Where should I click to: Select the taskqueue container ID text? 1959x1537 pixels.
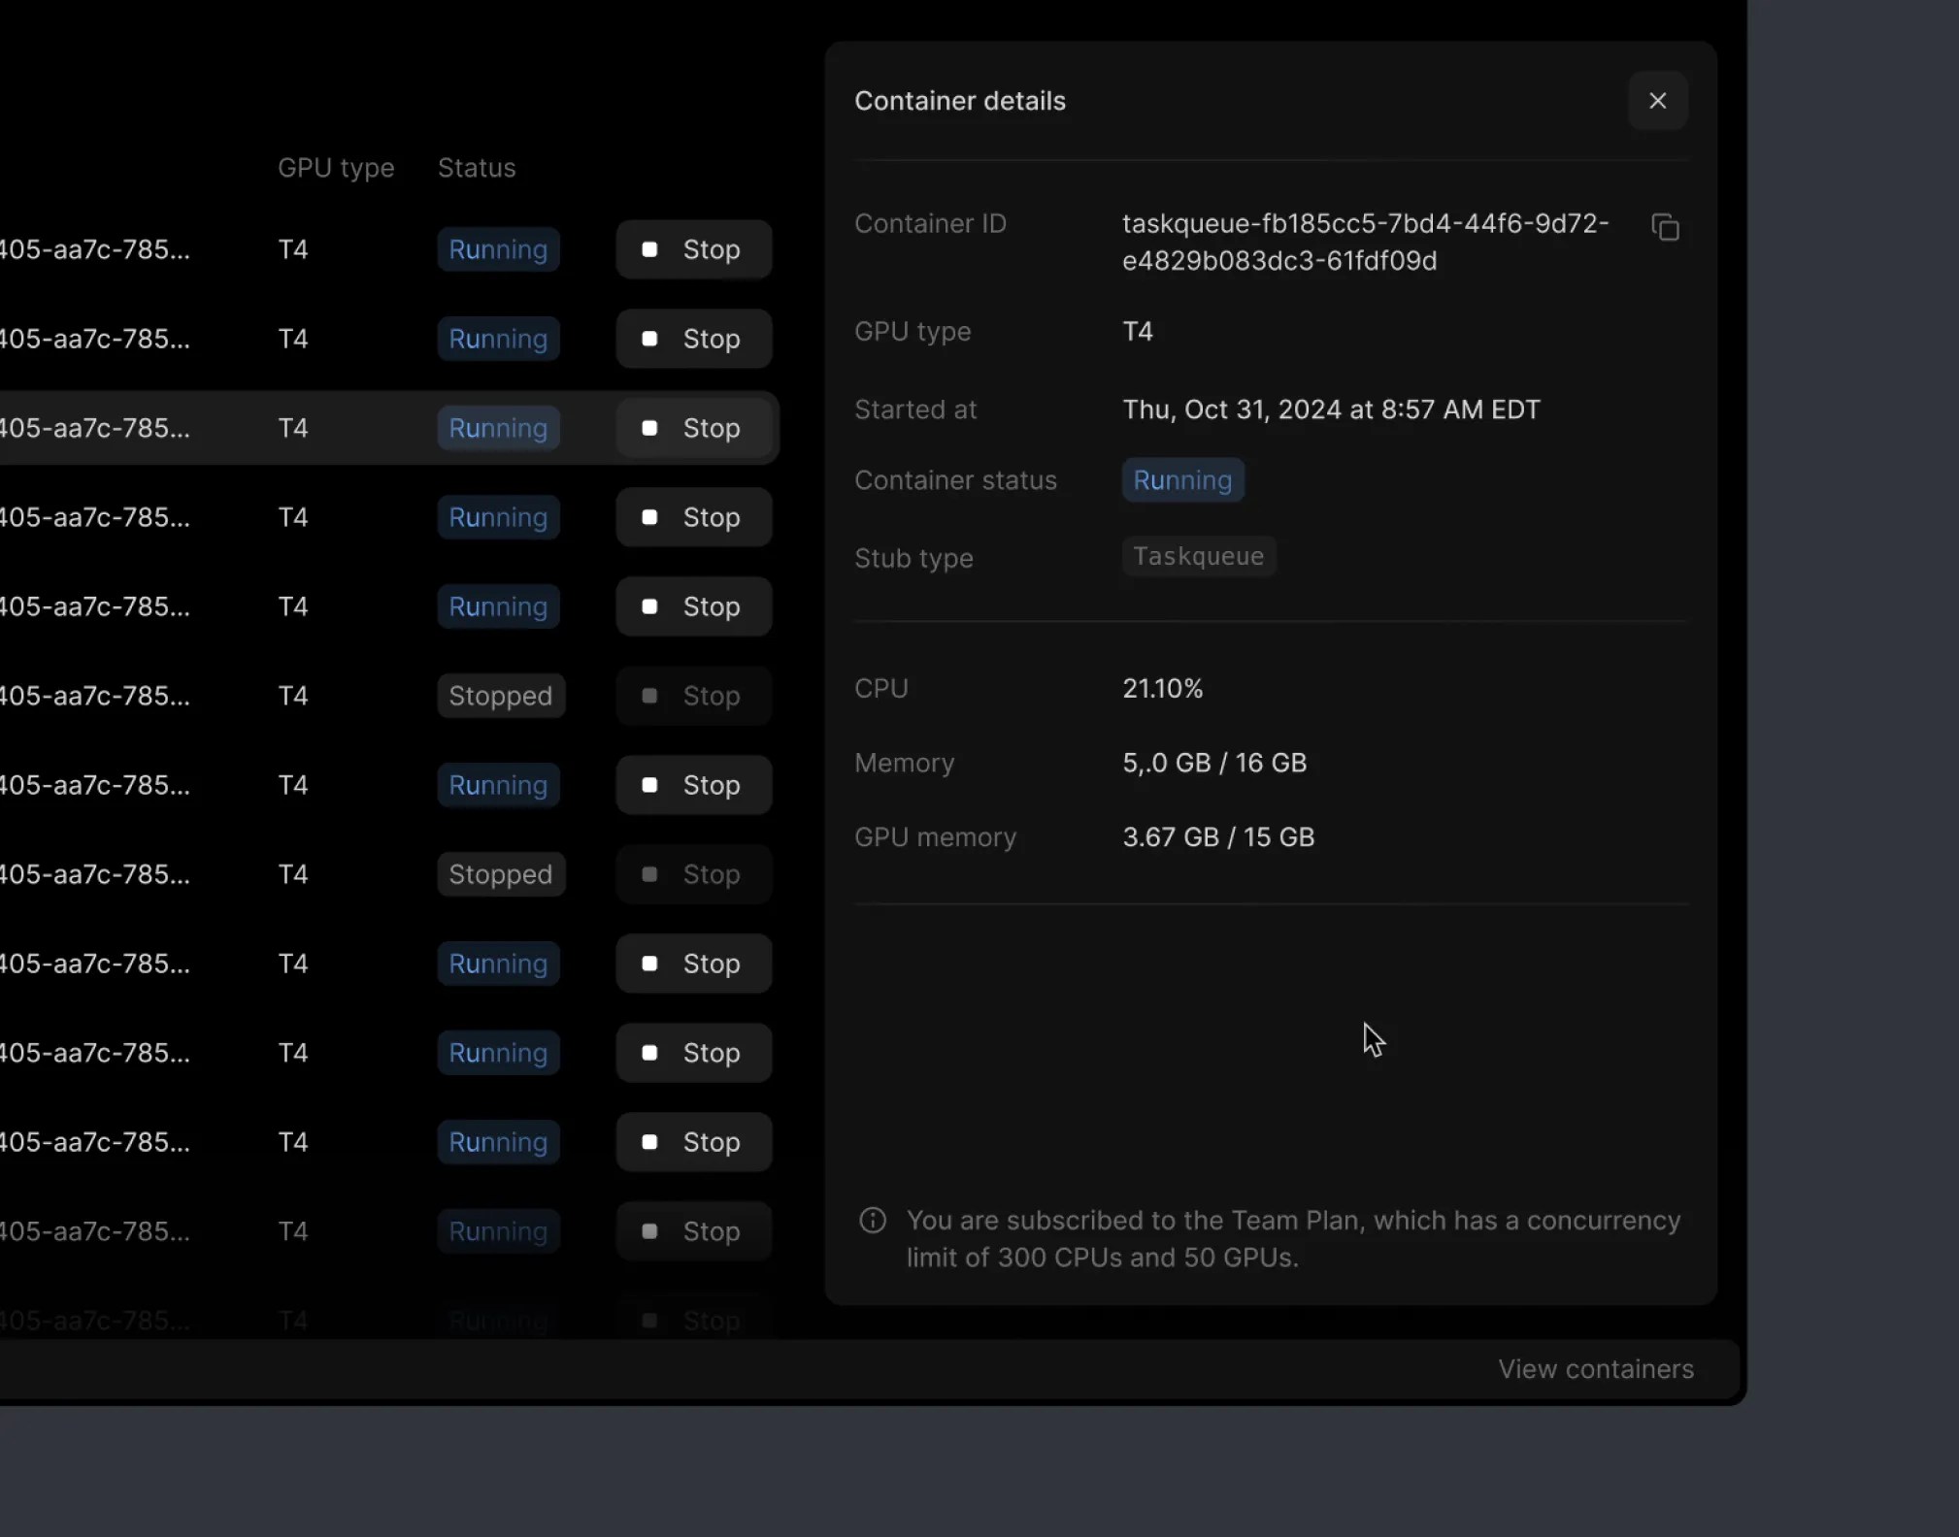tap(1364, 242)
